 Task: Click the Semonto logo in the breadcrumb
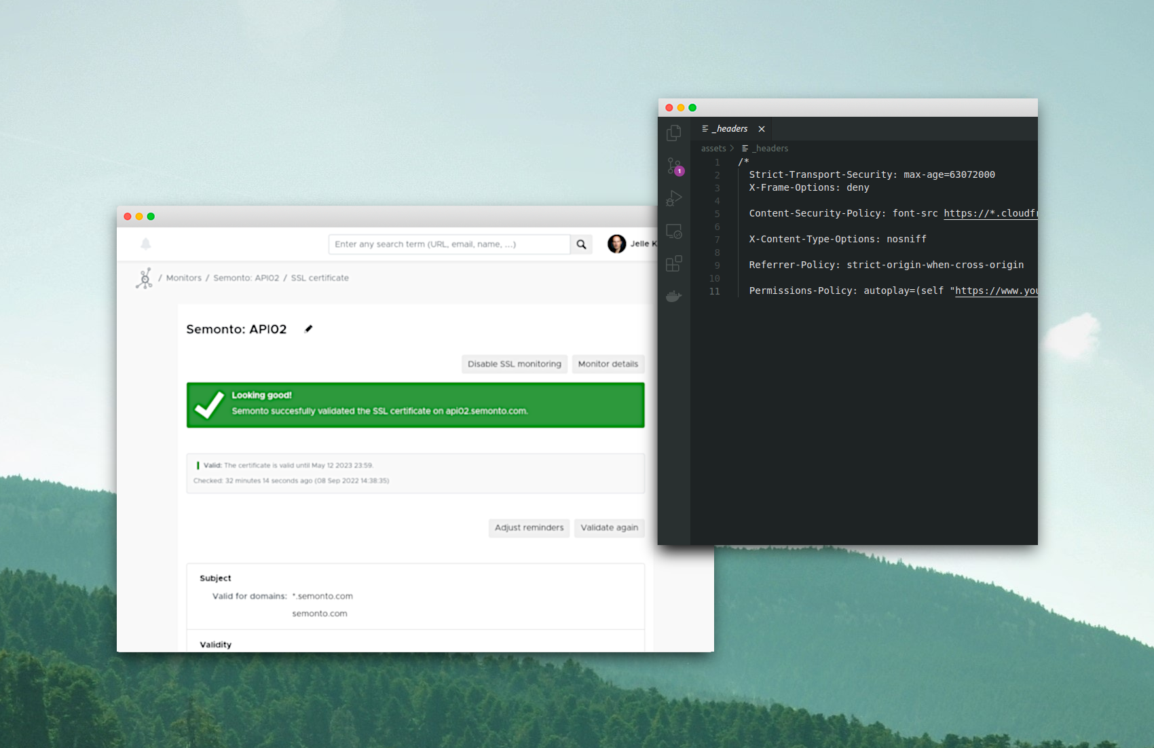(145, 278)
